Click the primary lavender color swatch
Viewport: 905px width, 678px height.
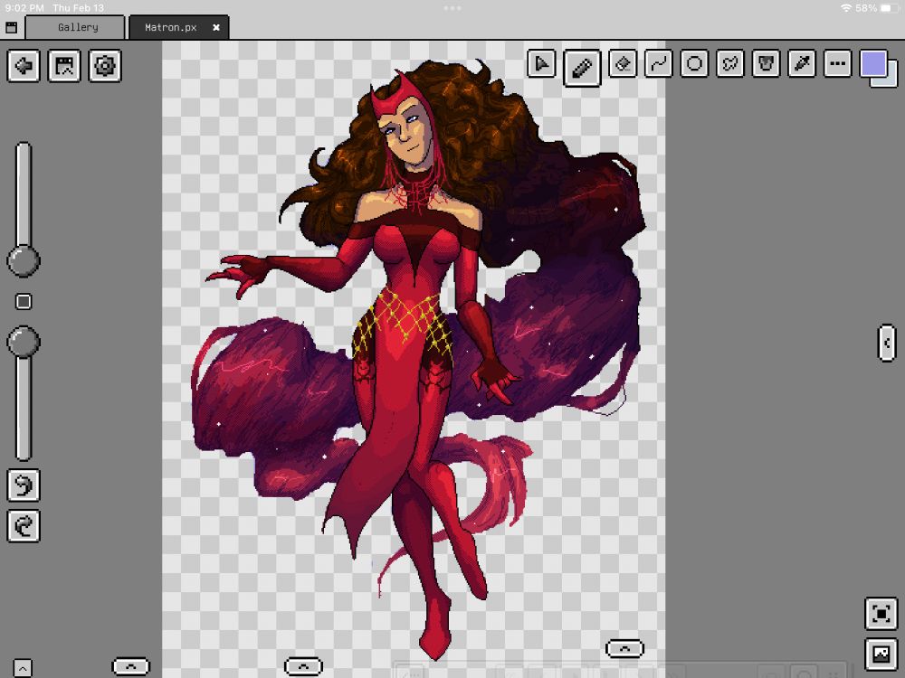click(x=873, y=63)
